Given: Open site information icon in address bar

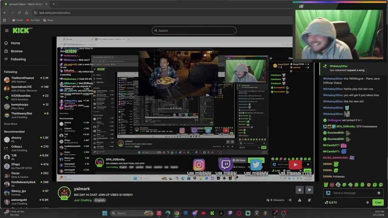Looking at the screenshot, I should coord(35,13).
